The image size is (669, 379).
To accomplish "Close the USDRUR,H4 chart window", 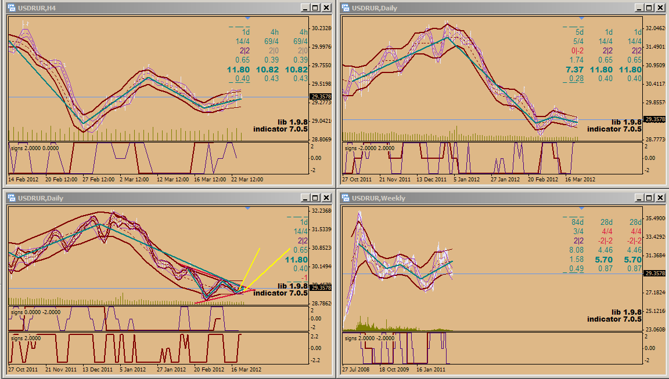I will [x=326, y=8].
